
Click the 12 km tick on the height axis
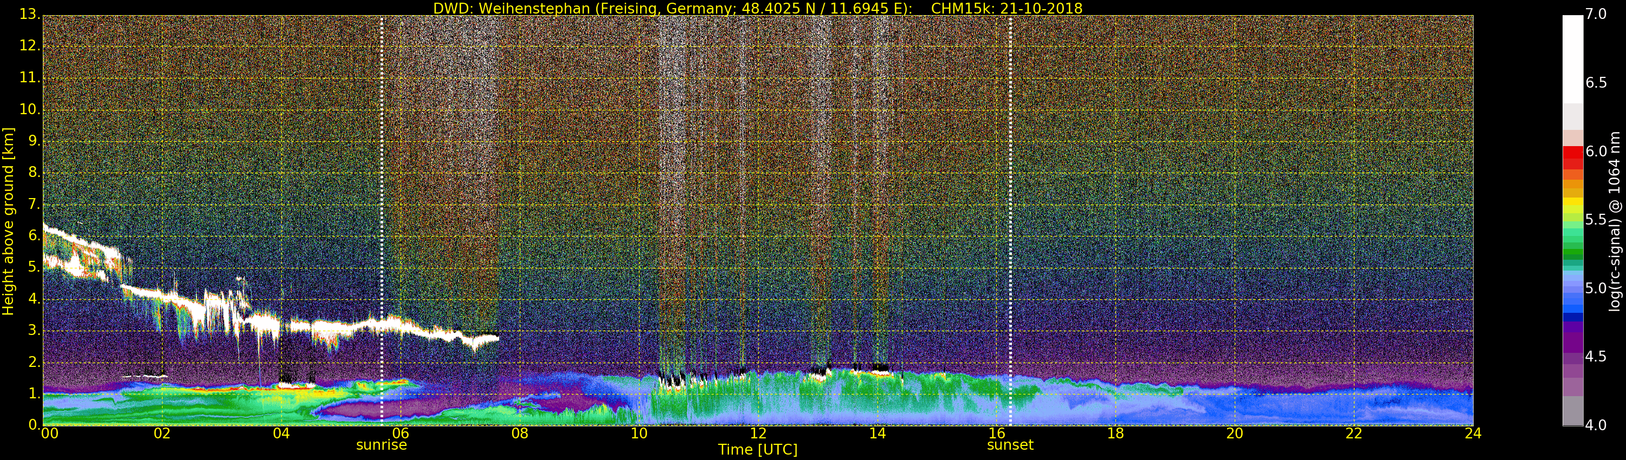click(29, 45)
